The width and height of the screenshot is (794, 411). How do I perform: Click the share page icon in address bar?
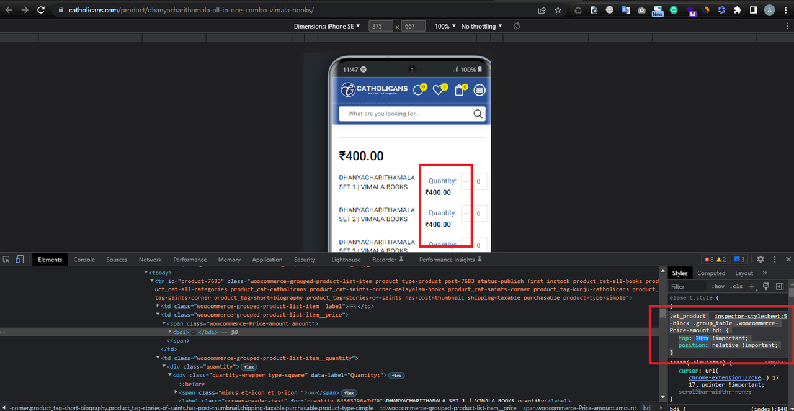[542, 10]
